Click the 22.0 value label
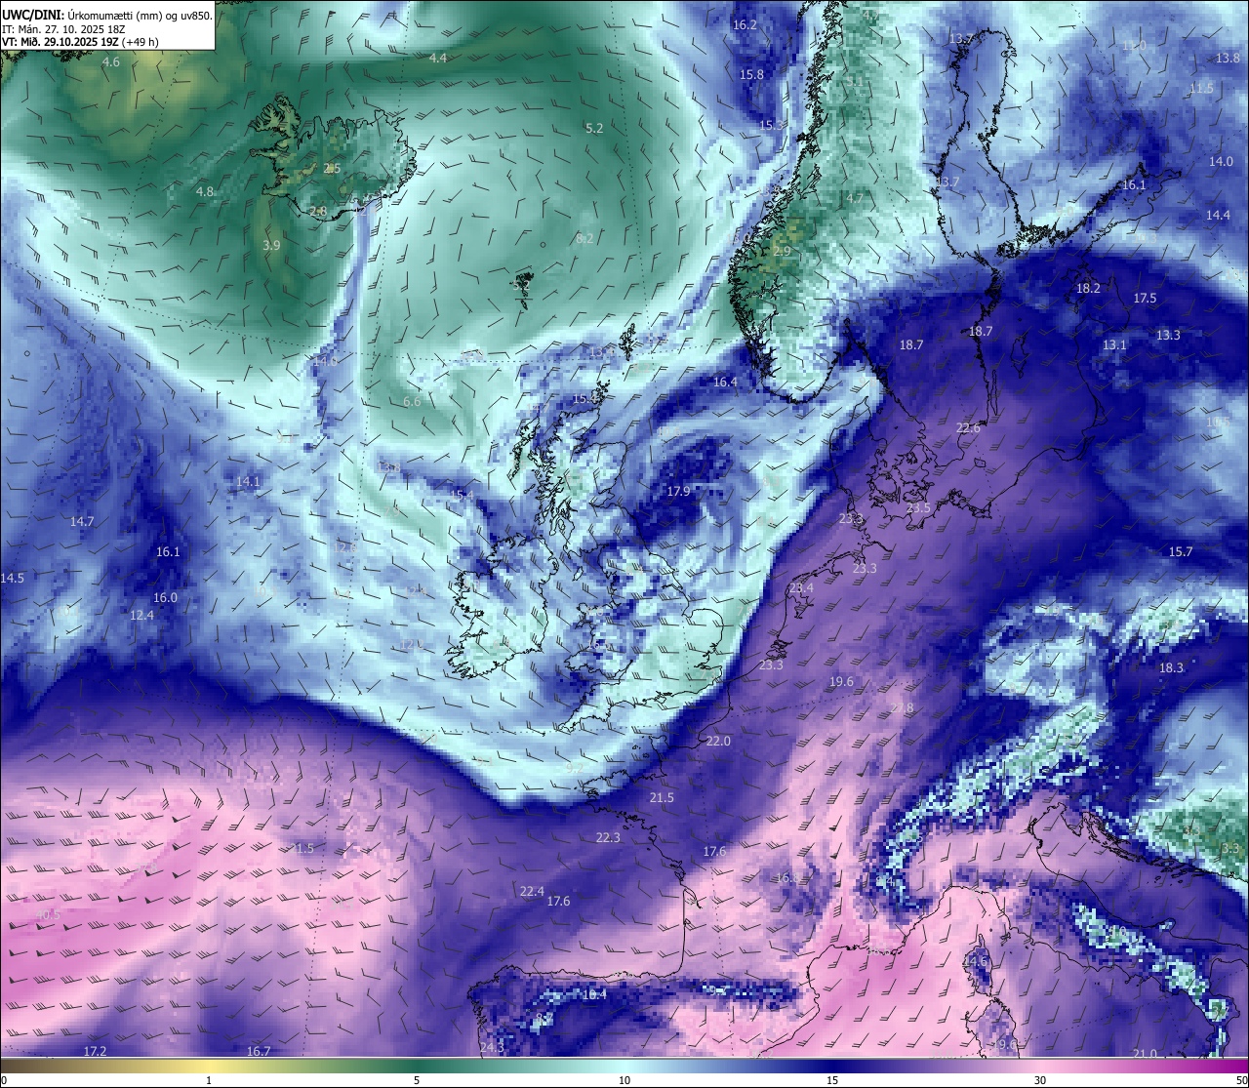Image resolution: width=1249 pixels, height=1088 pixels. point(718,742)
